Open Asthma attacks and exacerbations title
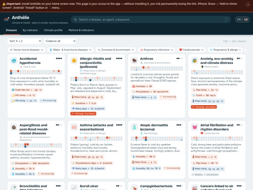253x190 pixels. [x=97, y=127]
